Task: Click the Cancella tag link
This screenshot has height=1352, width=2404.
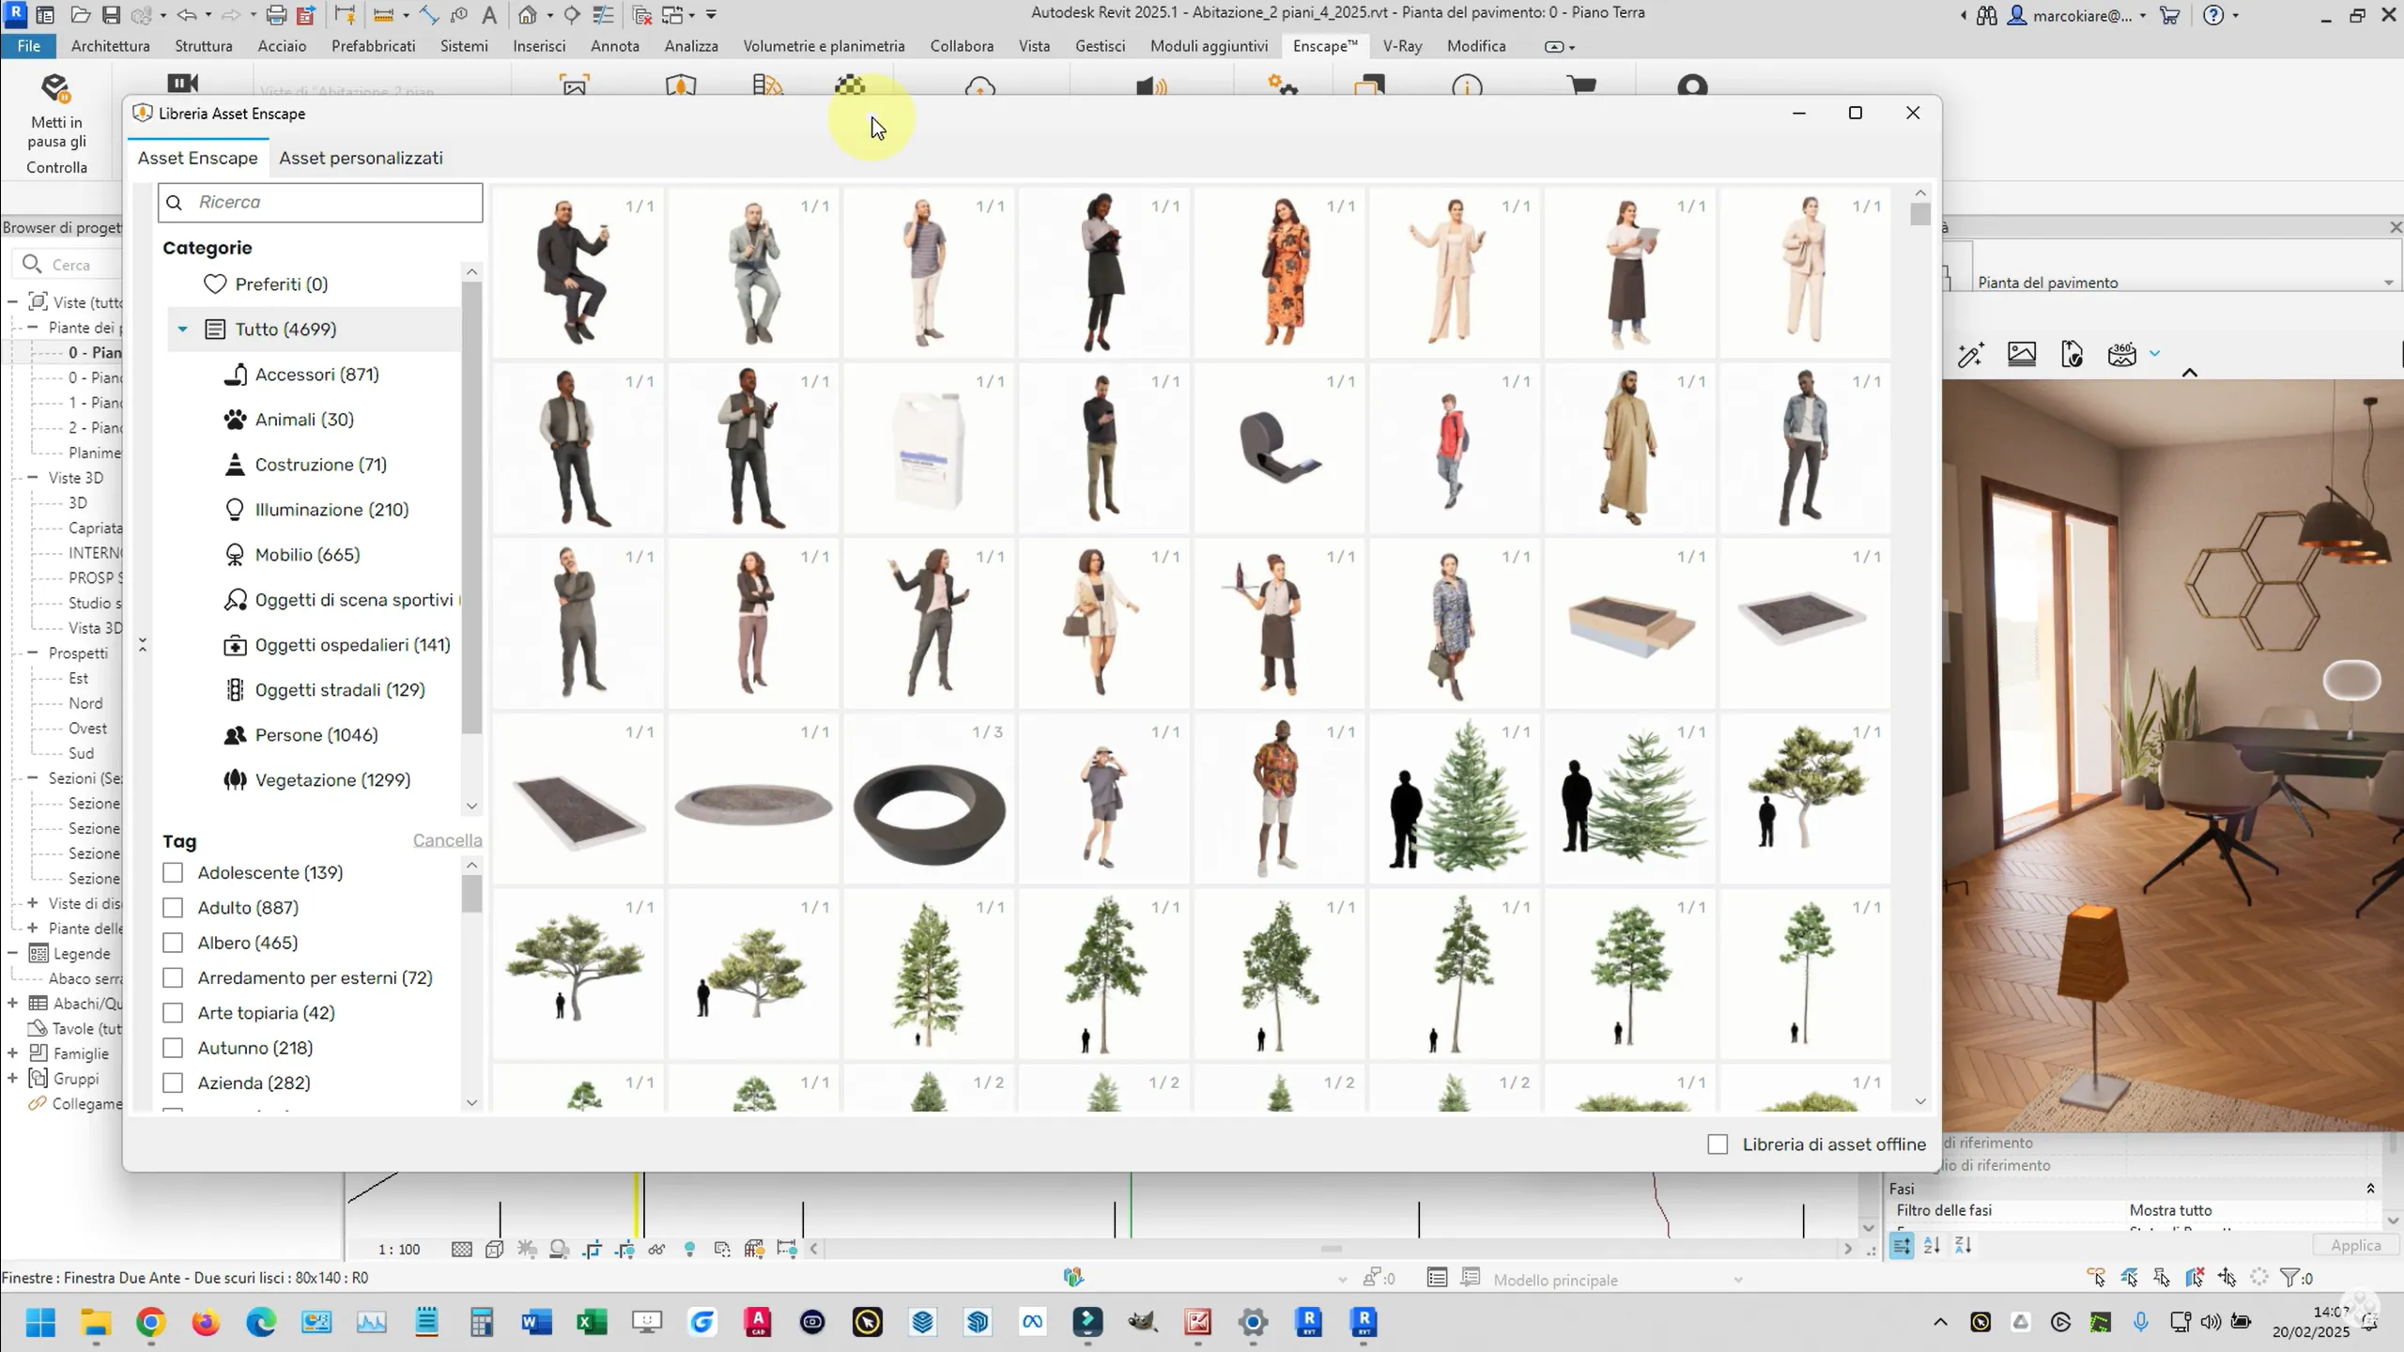Action: 447,840
